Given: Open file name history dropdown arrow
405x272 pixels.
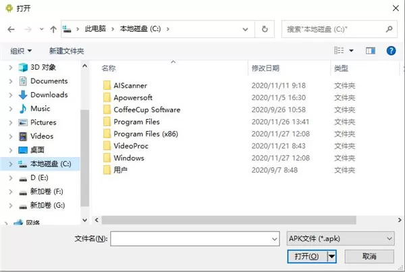Looking at the screenshot, I should (275, 239).
